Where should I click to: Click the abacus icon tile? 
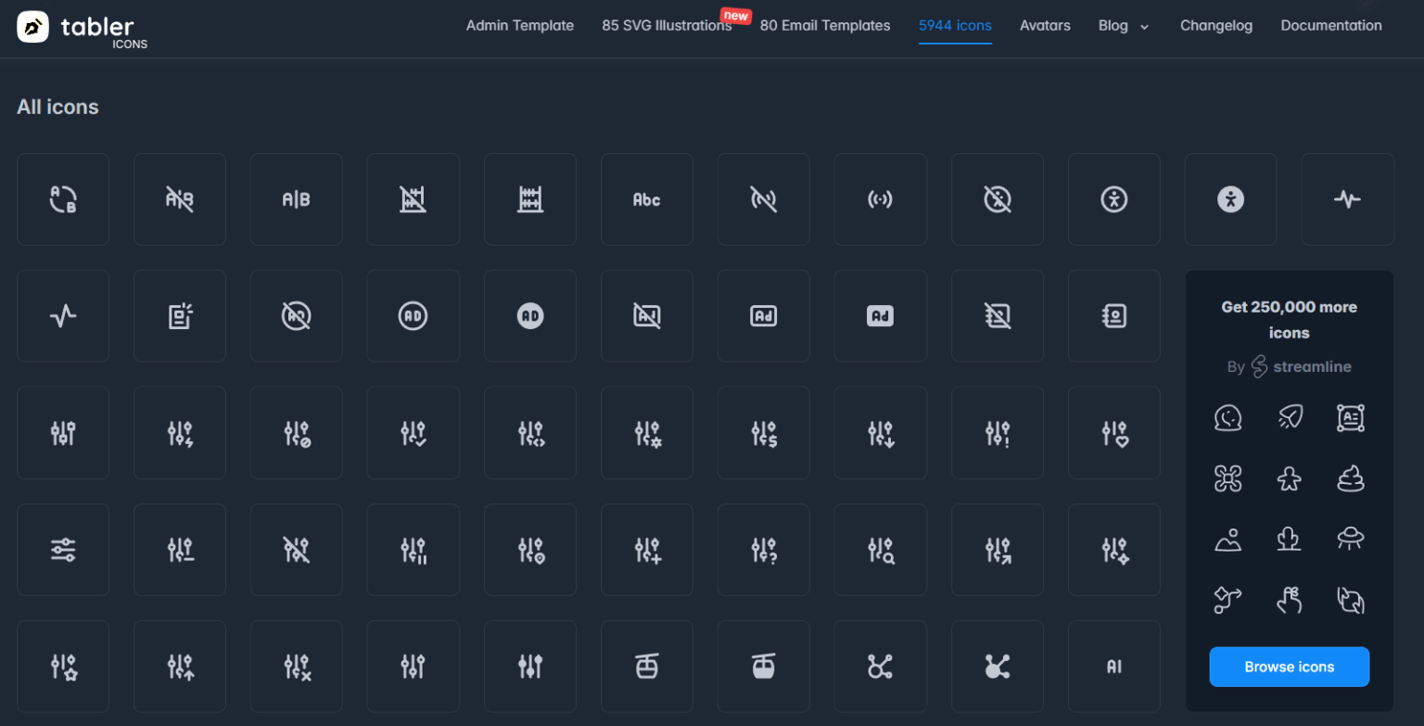tap(530, 199)
